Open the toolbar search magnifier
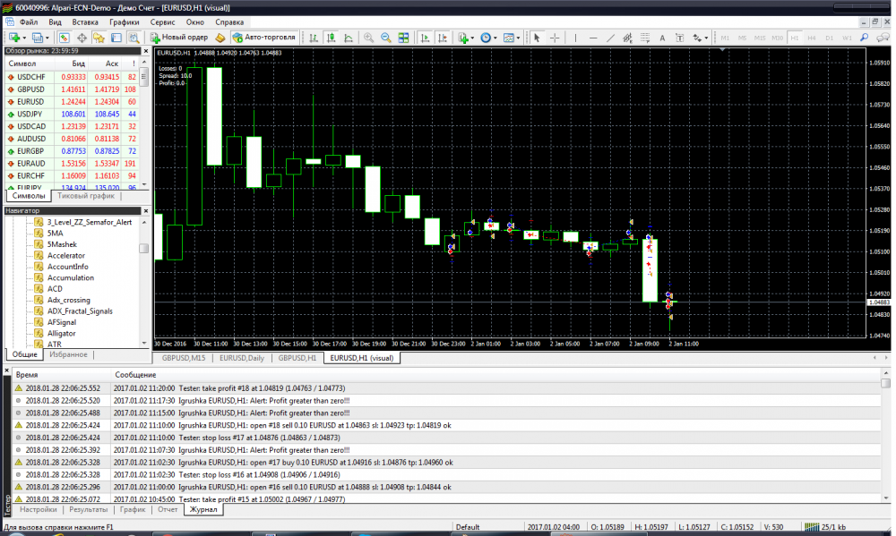This screenshot has height=536, width=896. [865, 38]
